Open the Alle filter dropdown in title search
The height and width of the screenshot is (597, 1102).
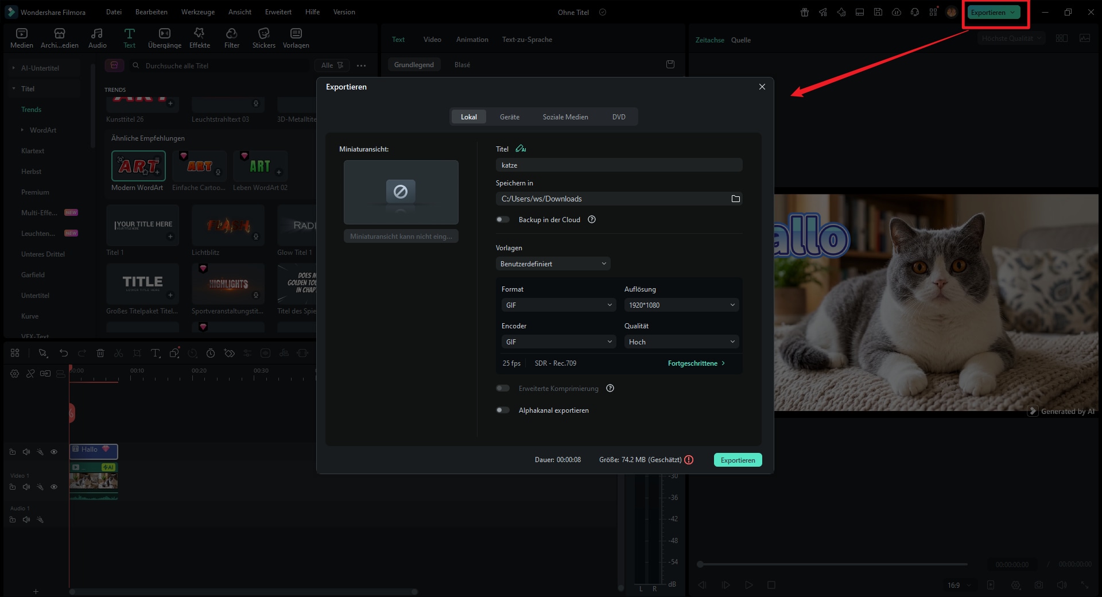coord(332,65)
